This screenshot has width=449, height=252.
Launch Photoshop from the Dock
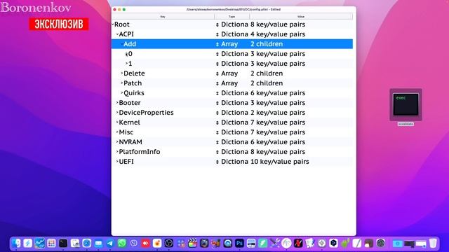[239, 243]
